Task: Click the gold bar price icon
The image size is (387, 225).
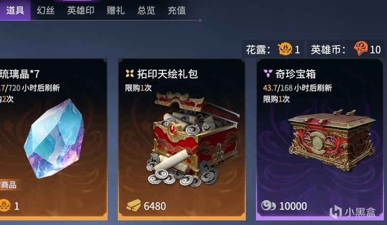Action: click(134, 206)
